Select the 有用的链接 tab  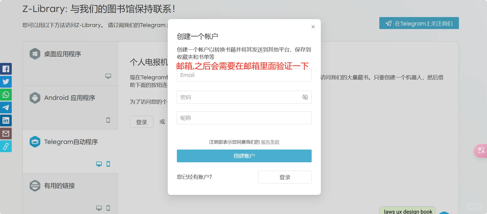click(x=70, y=194)
